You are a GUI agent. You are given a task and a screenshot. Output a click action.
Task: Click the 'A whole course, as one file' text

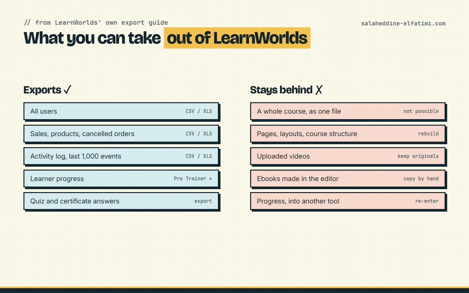299,111
